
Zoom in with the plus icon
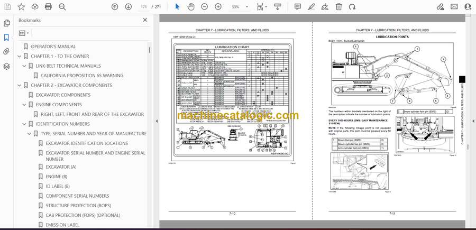coord(218,7)
